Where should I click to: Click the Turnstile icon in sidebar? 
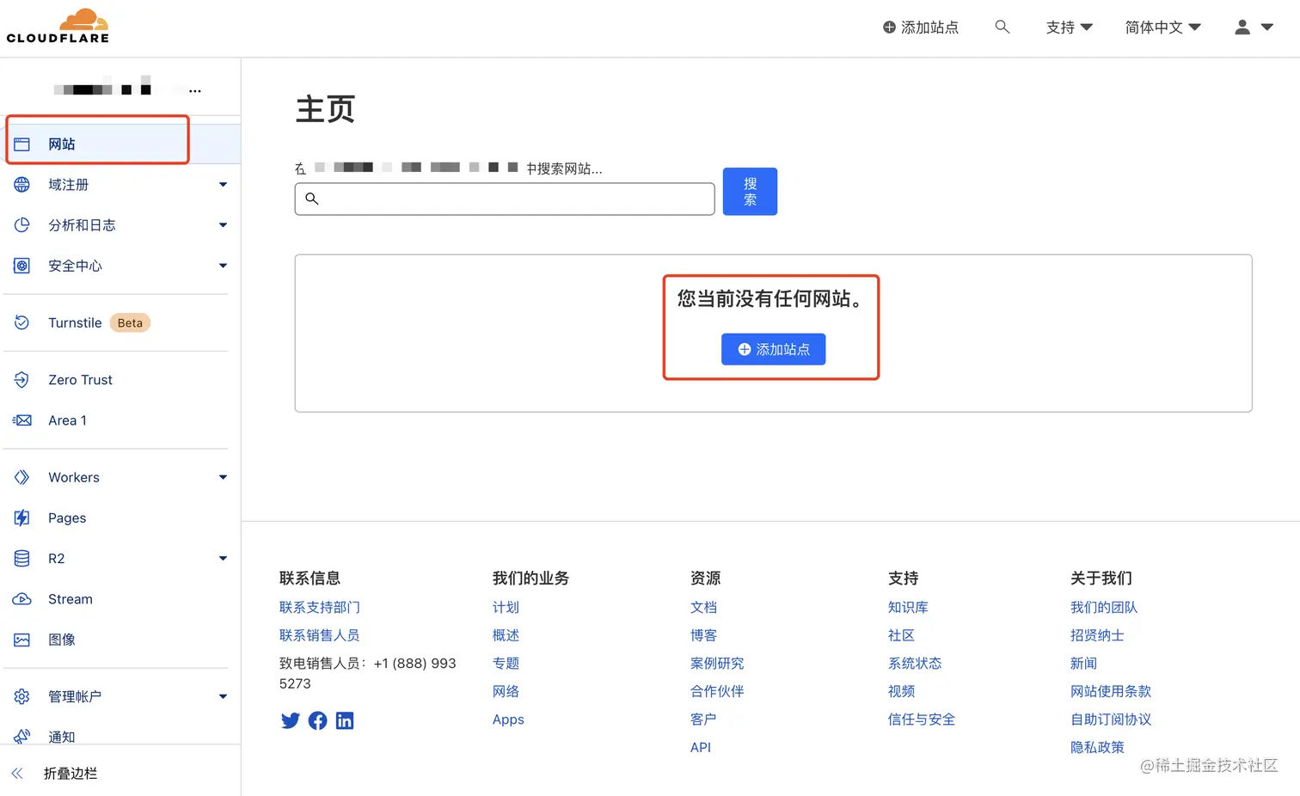22,322
